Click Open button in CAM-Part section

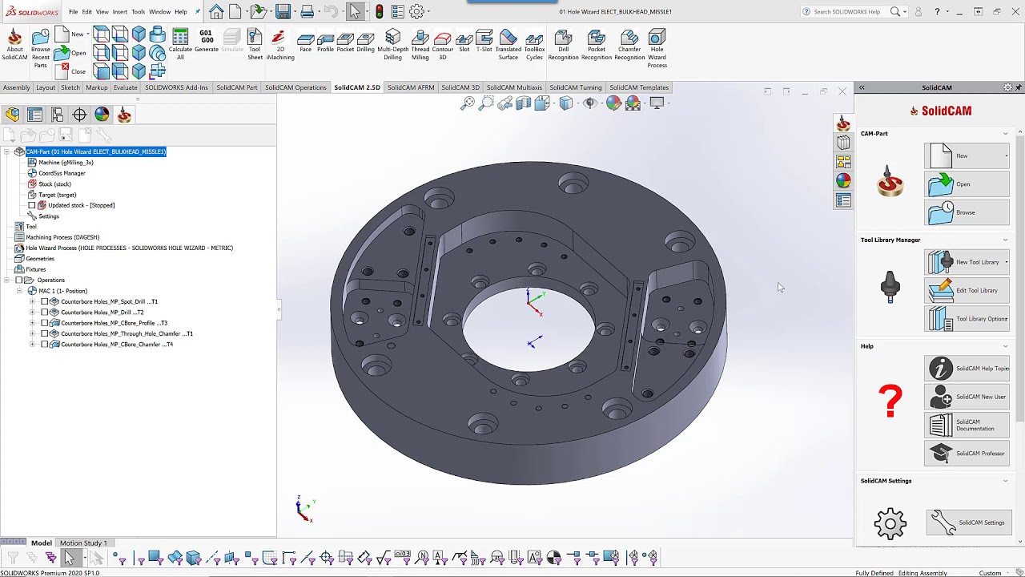pos(967,184)
